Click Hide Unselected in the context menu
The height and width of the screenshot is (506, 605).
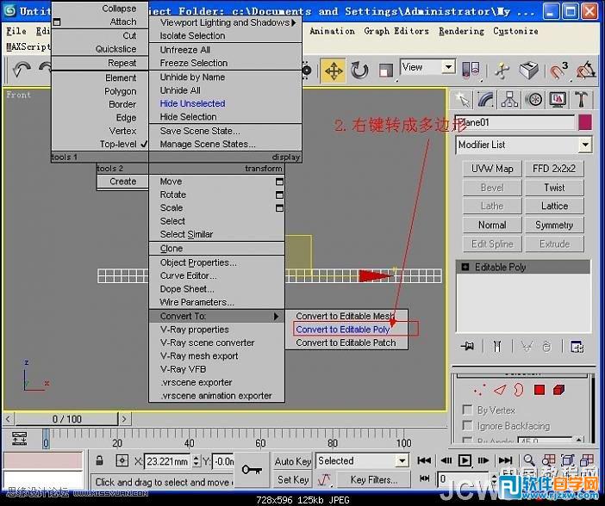(192, 103)
